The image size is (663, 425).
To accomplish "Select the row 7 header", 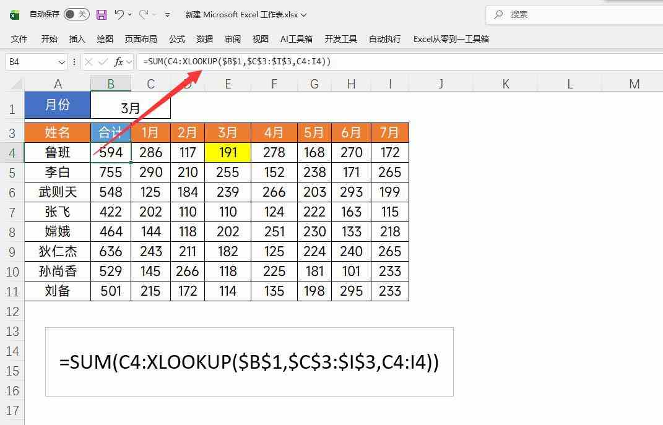I will coord(12,212).
